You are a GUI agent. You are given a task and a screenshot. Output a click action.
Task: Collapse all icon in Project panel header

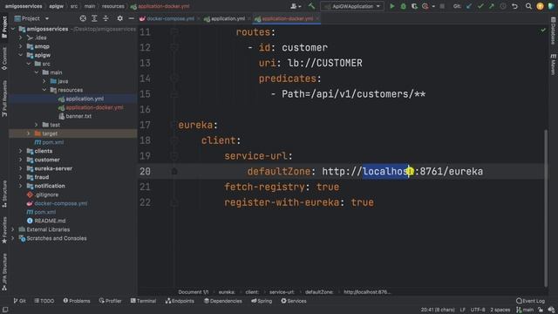click(105, 18)
